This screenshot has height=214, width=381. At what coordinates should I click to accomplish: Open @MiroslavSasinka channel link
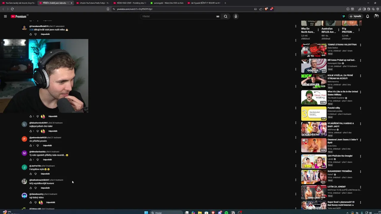click(38, 152)
